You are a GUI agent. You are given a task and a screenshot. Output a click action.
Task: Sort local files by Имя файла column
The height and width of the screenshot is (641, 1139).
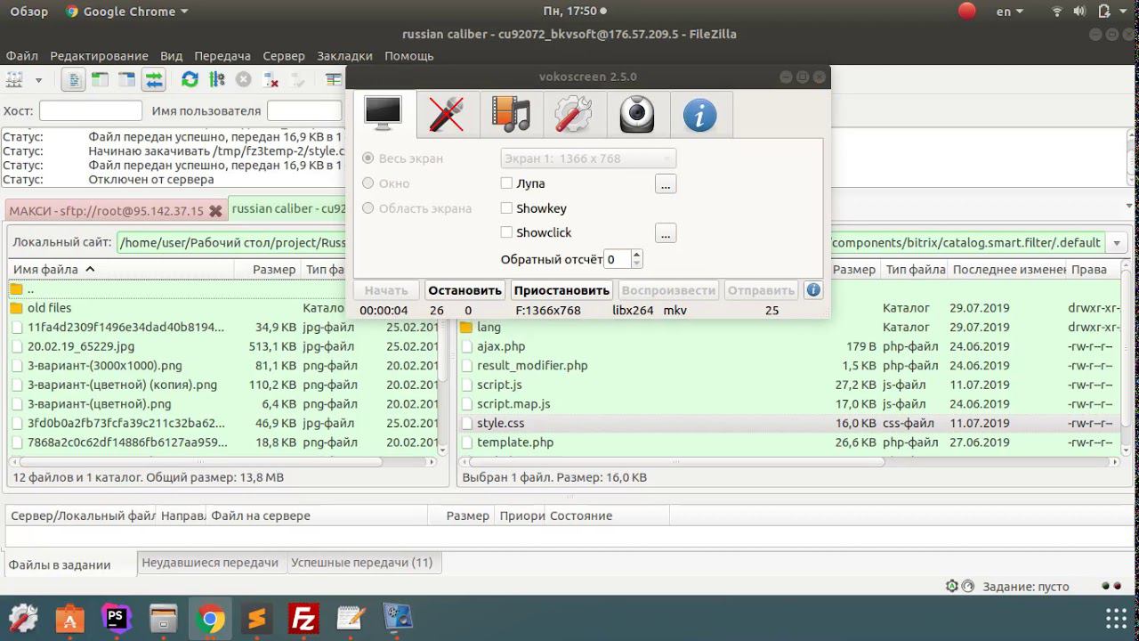pos(121,270)
